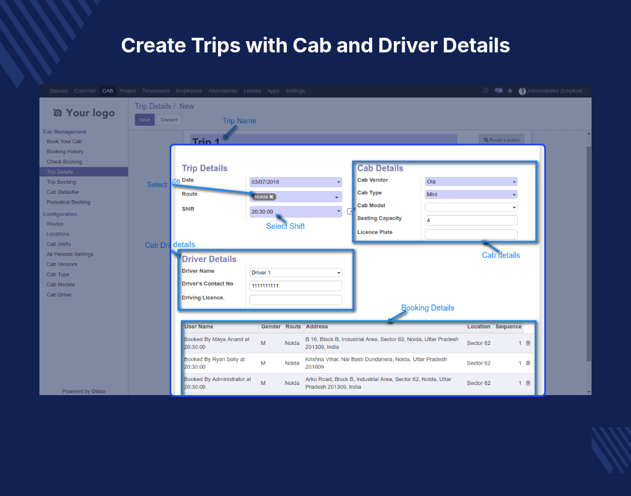Open the Settings menu
This screenshot has height=496, width=631.
tap(295, 91)
